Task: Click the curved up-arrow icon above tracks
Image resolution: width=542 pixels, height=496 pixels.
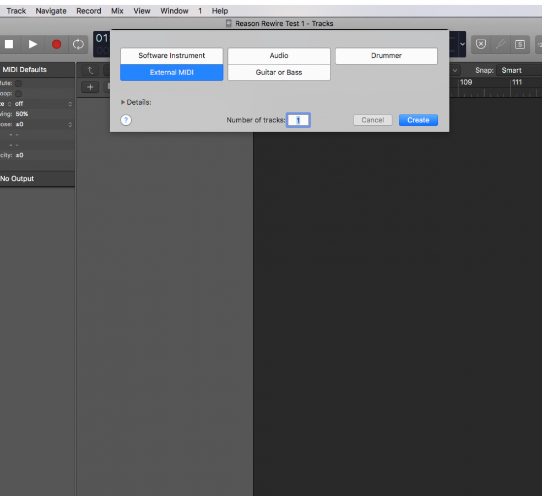Action: click(x=90, y=70)
